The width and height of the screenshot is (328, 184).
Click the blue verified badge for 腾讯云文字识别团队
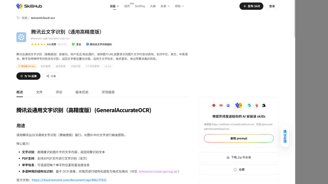click(x=87, y=44)
